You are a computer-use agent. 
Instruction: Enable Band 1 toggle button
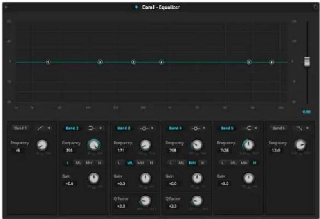(20, 128)
